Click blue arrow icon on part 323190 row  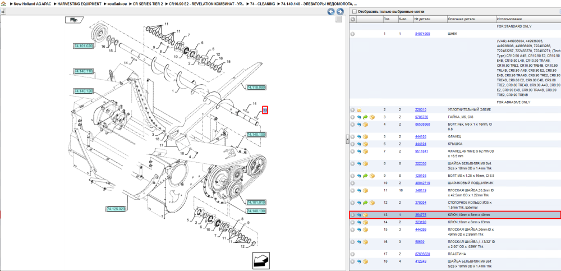(x=359, y=222)
